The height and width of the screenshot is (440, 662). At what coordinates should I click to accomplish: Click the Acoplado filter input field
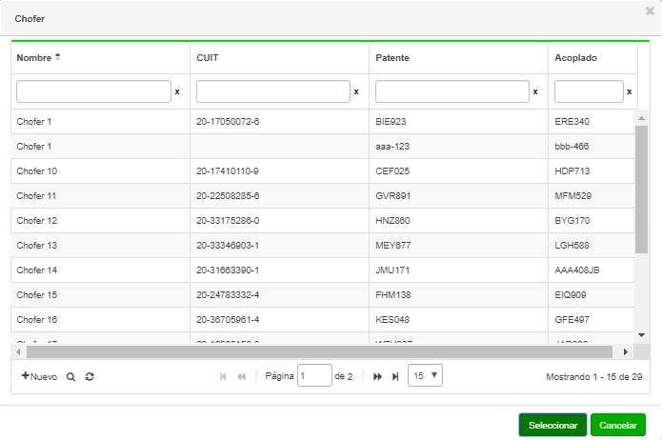(x=589, y=91)
